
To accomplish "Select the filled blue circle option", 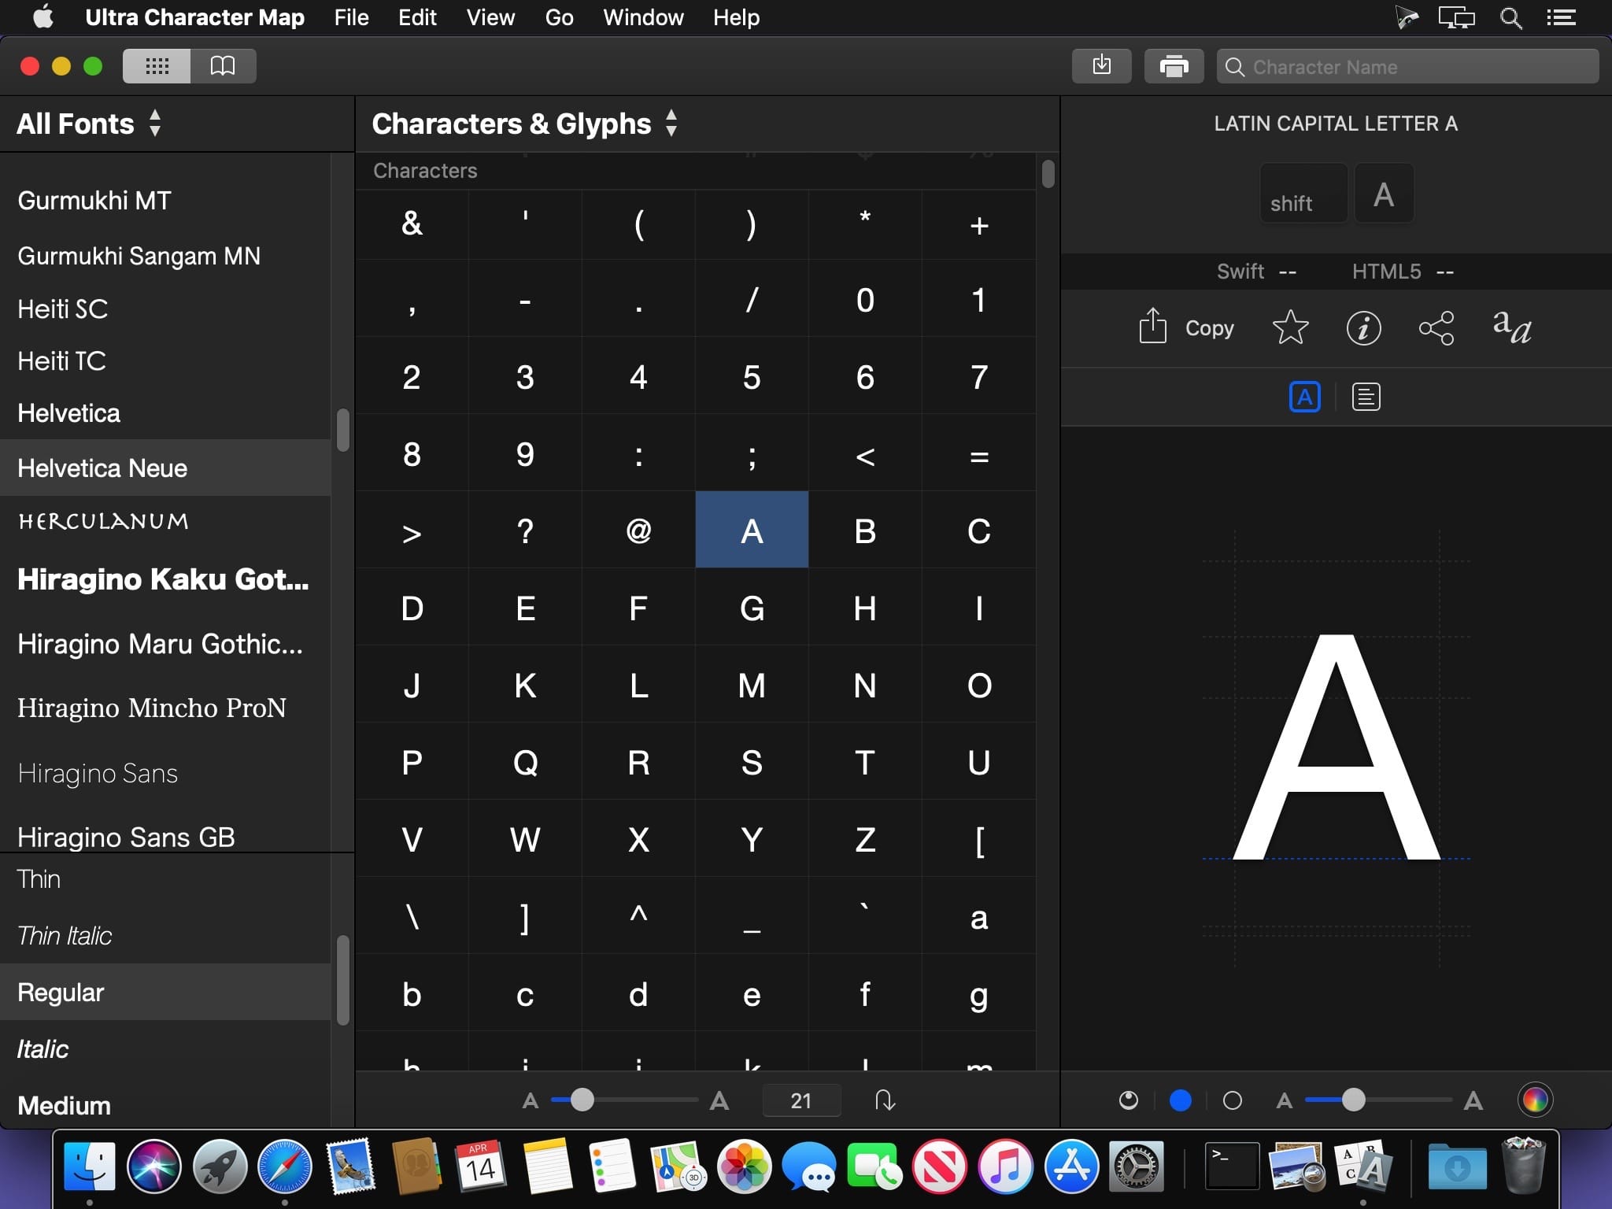I will pos(1181,1100).
